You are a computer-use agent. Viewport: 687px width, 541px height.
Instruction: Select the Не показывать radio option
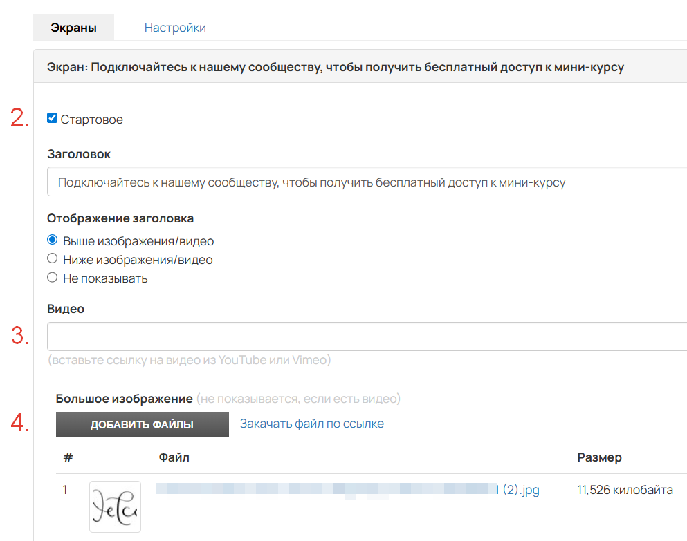coord(52,278)
